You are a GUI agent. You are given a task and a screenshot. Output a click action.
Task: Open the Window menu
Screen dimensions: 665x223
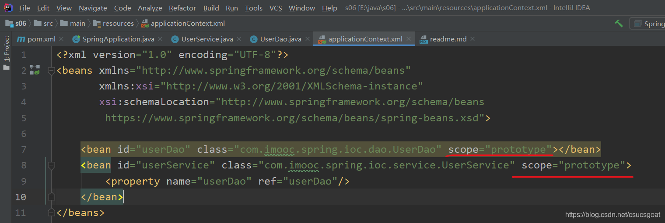point(302,8)
